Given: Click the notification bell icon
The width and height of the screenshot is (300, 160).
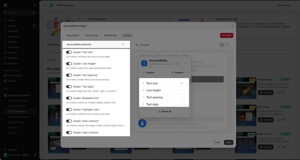Looking at the screenshot, I should click(35, 155).
